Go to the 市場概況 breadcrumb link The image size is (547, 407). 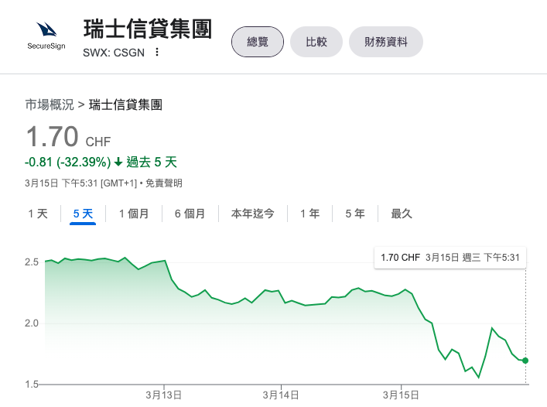[50, 104]
